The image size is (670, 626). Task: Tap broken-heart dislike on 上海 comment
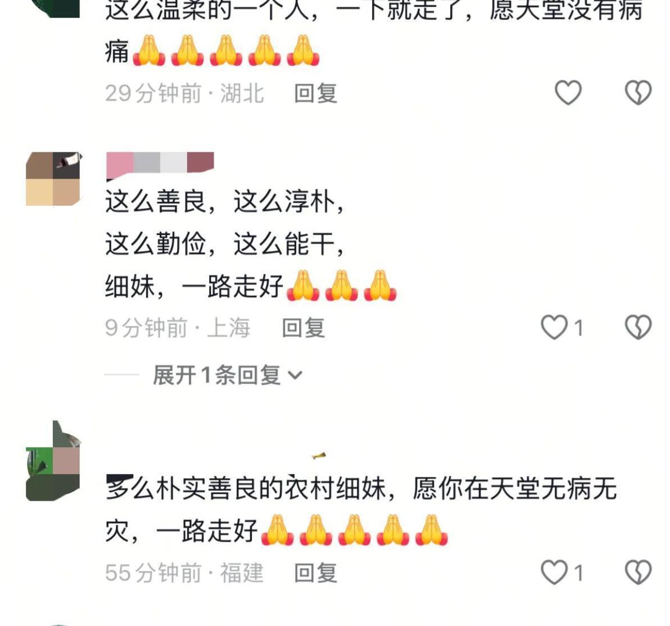tap(638, 327)
